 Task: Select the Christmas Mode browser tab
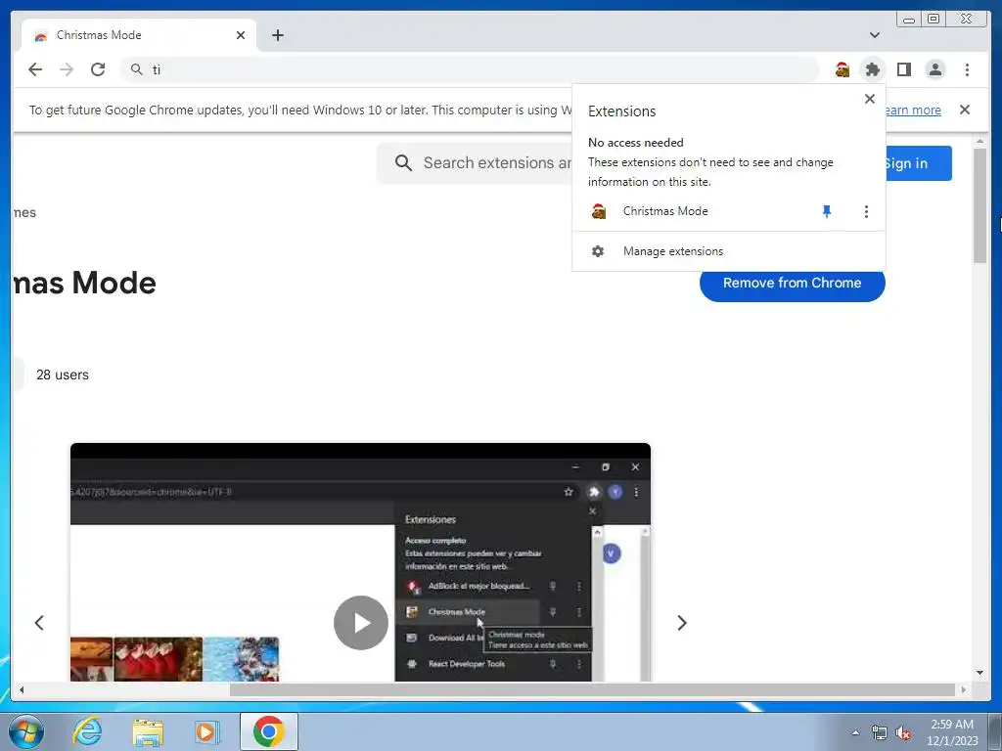tap(139, 35)
